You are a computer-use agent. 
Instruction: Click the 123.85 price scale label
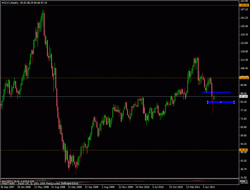(x=244, y=43)
